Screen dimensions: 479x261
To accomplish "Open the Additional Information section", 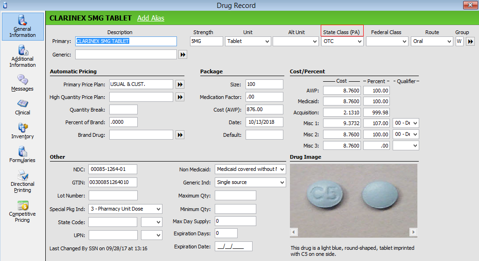I will click(x=22, y=56).
